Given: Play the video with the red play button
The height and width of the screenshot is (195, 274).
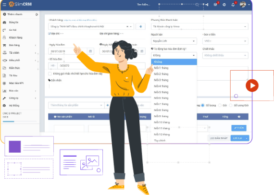Looking at the screenshot, I should 252,85.
